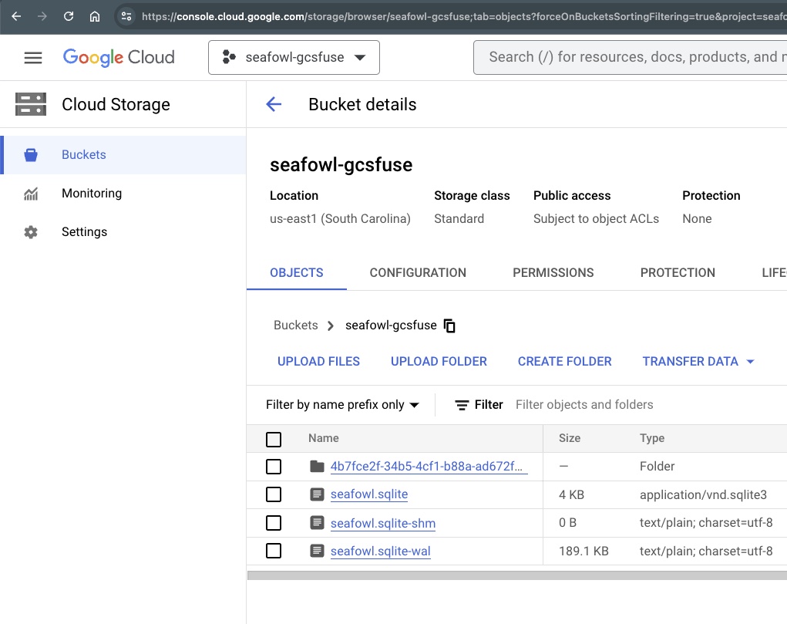The height and width of the screenshot is (624, 787).
Task: Click the seafowl-gcsfuse breadcrumb name
Action: (391, 325)
